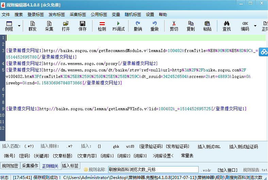
Task: Open 规则报告.txt link
Action: (x=255, y=170)
